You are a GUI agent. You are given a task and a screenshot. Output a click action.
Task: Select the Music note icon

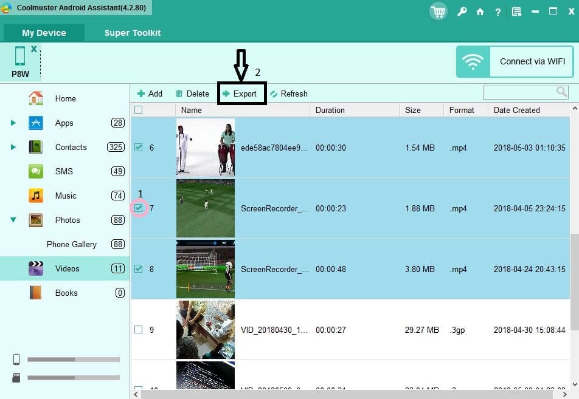pyautogui.click(x=36, y=196)
